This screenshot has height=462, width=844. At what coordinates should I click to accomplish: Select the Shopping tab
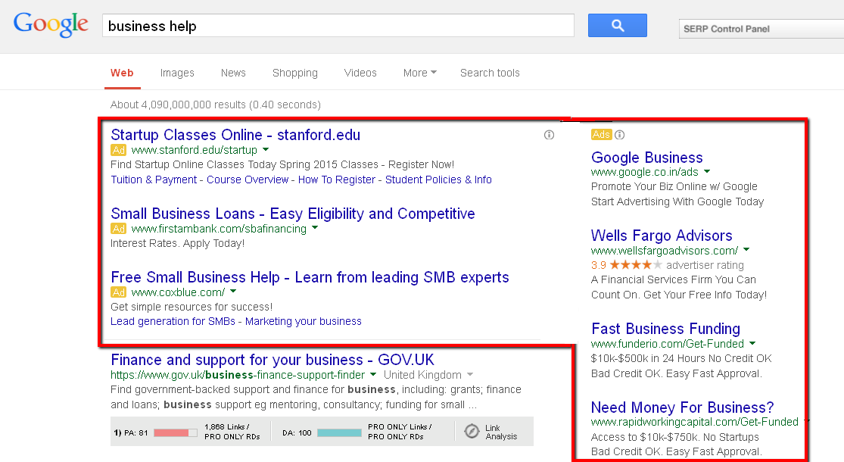point(295,73)
